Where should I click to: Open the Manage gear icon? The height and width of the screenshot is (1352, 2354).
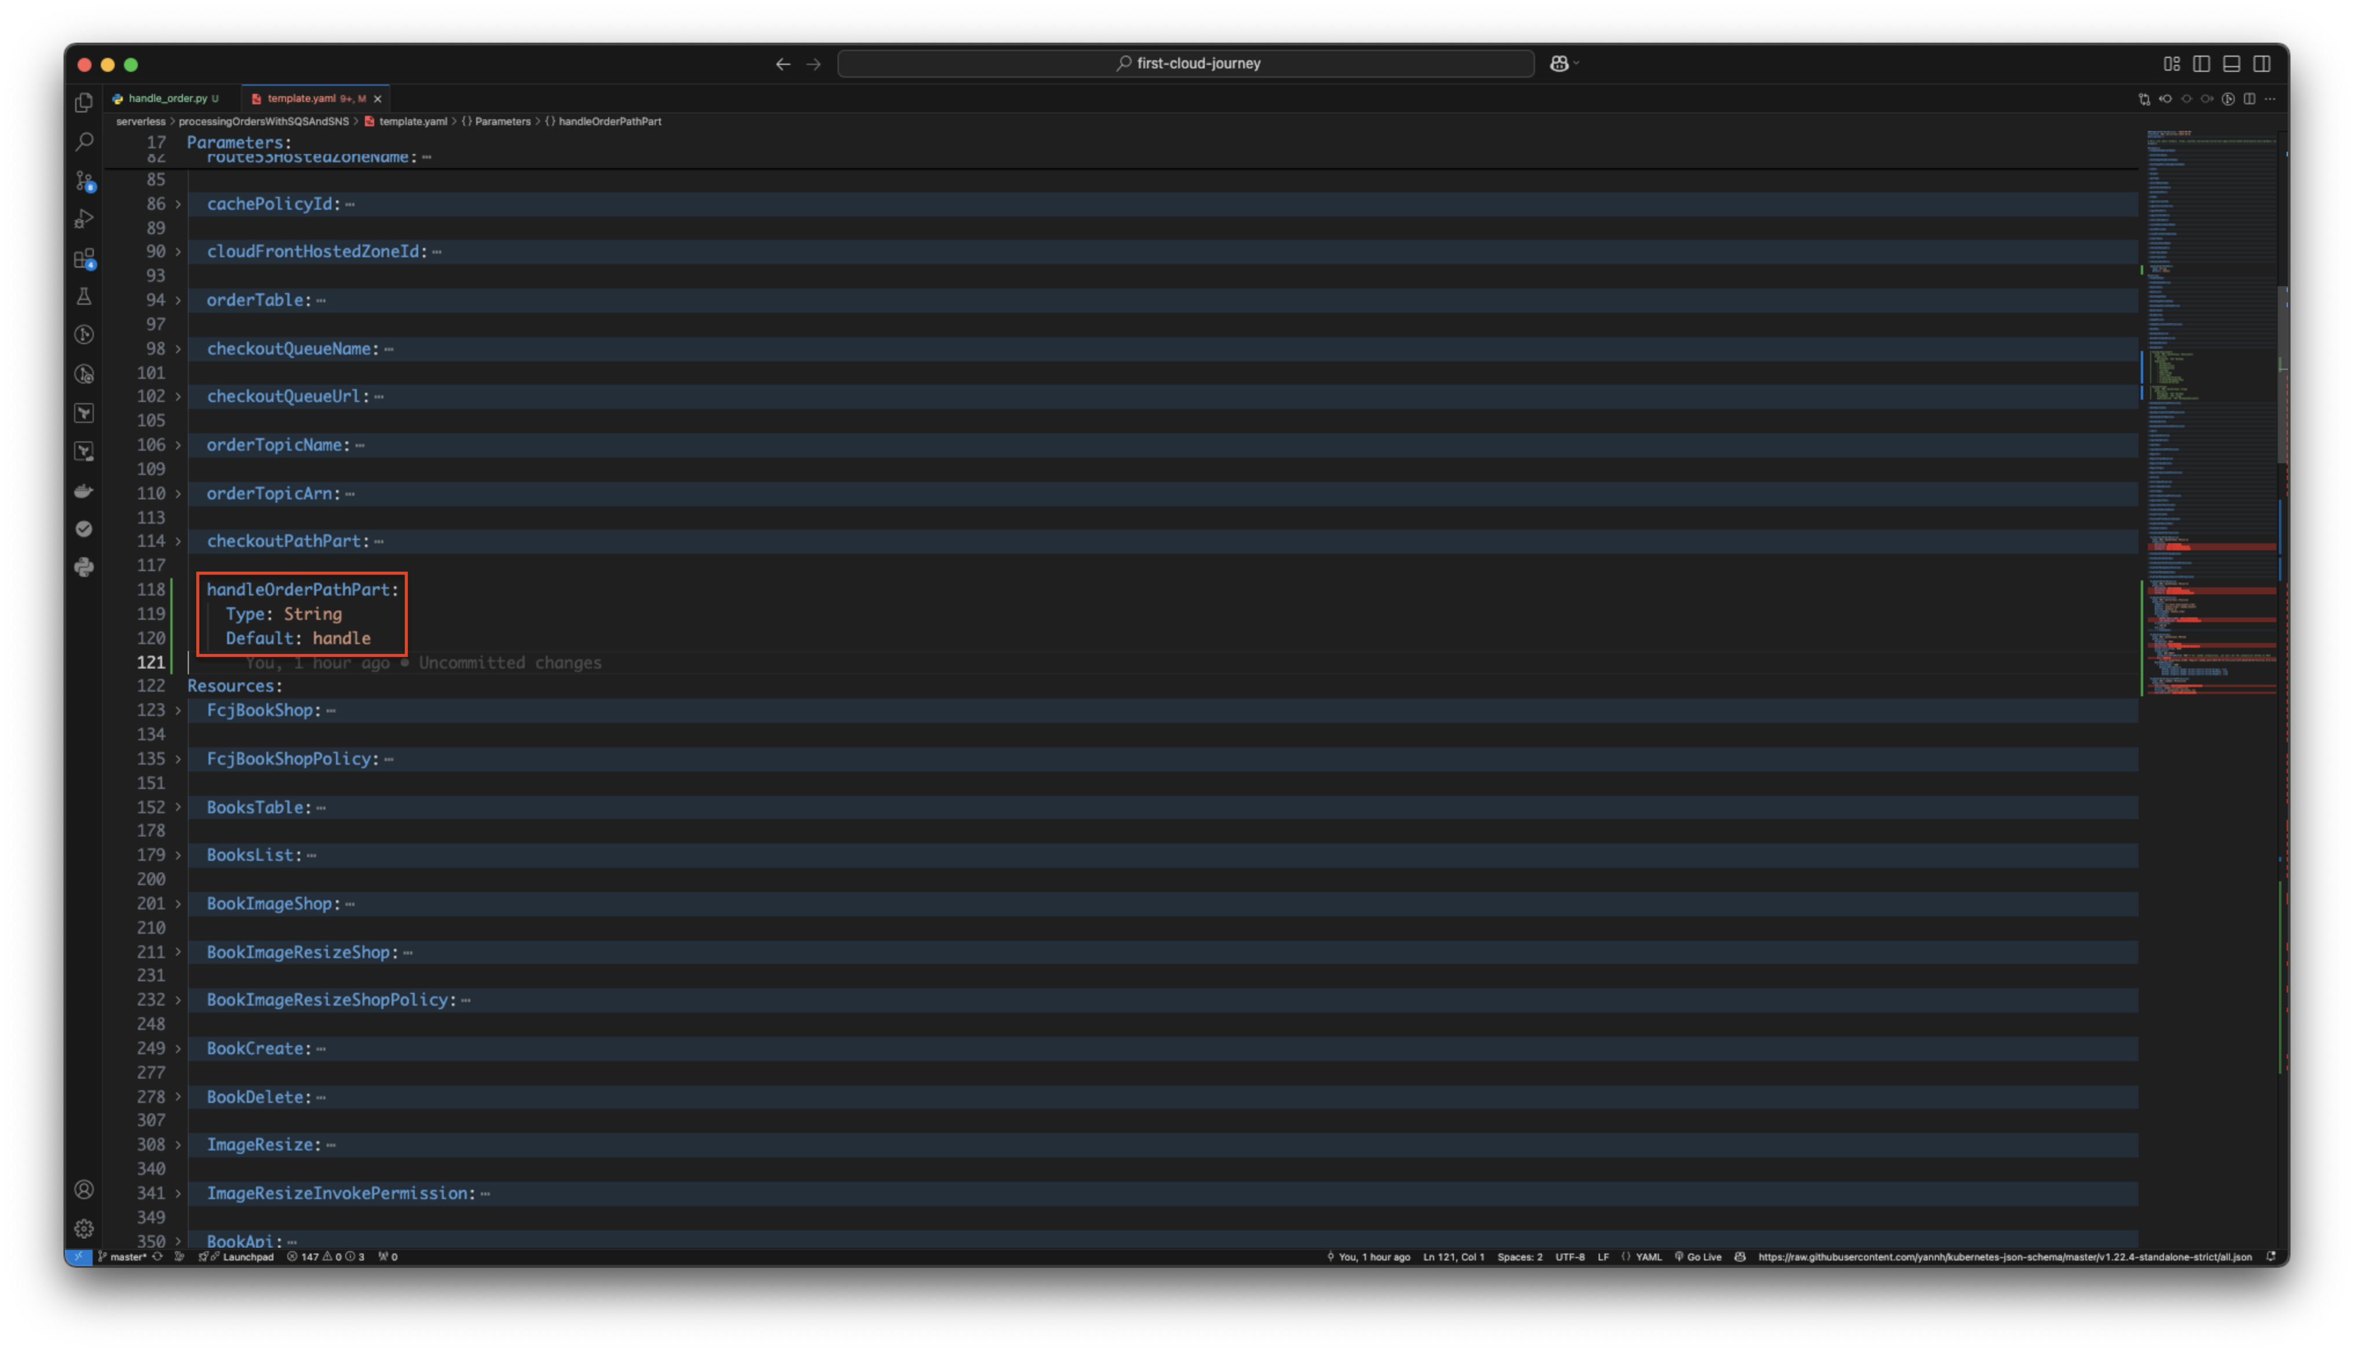[83, 1229]
